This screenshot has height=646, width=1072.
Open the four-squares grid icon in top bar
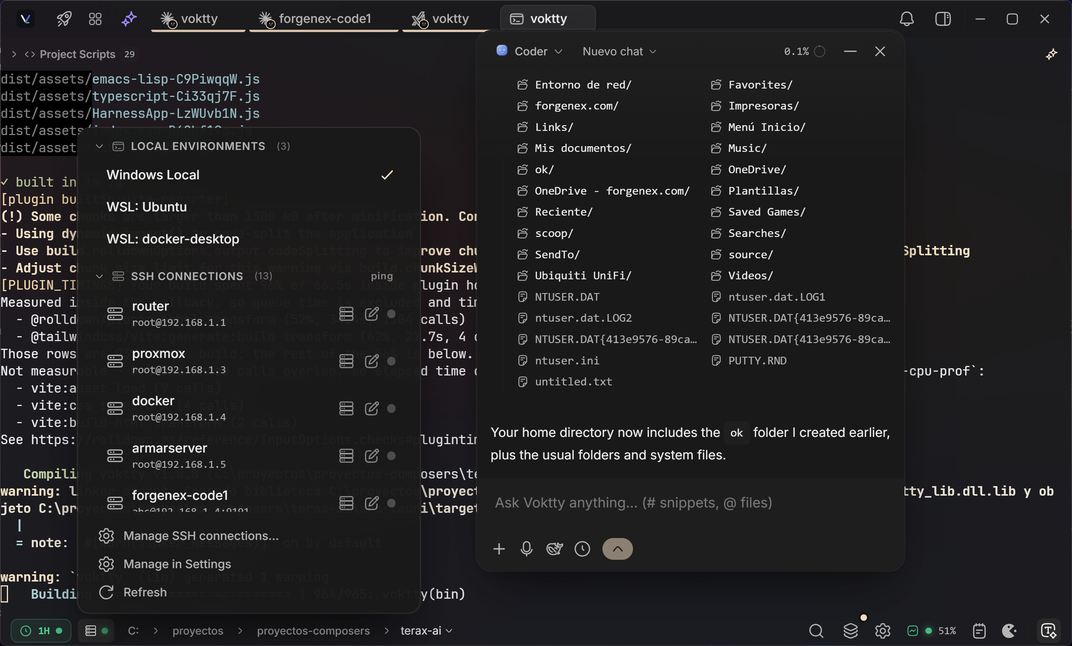coord(95,19)
